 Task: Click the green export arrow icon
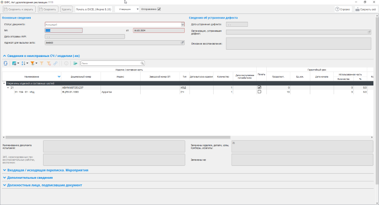pos(75,63)
